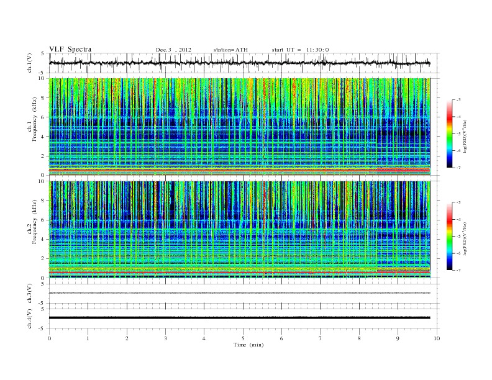Click the ch.1 voltage waveform trace
The height and width of the screenshot is (380, 492).
point(239,63)
